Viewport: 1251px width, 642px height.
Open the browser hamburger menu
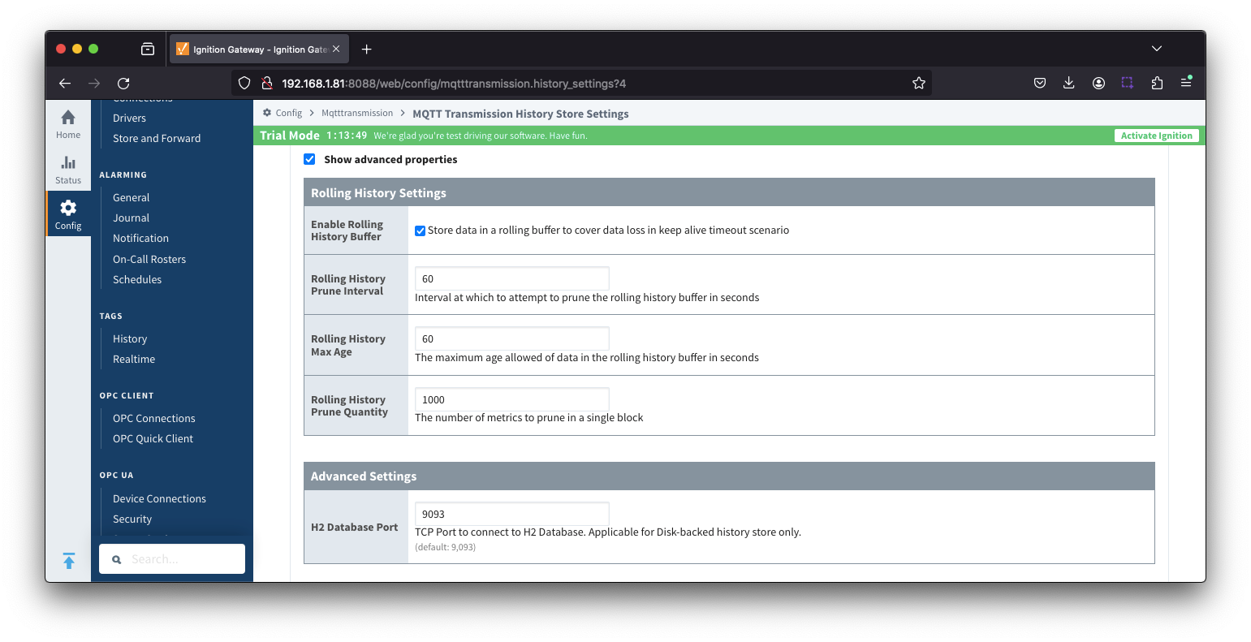[1186, 82]
